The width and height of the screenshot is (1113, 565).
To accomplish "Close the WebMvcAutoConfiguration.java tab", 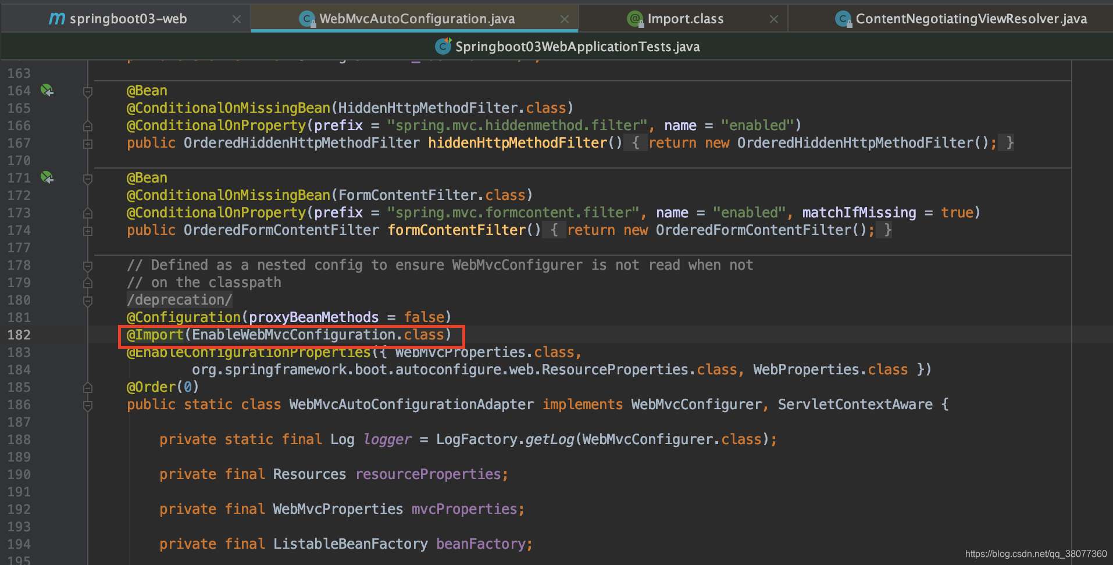I will 565,19.
